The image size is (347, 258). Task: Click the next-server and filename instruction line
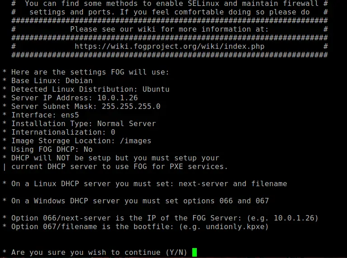tap(149, 184)
